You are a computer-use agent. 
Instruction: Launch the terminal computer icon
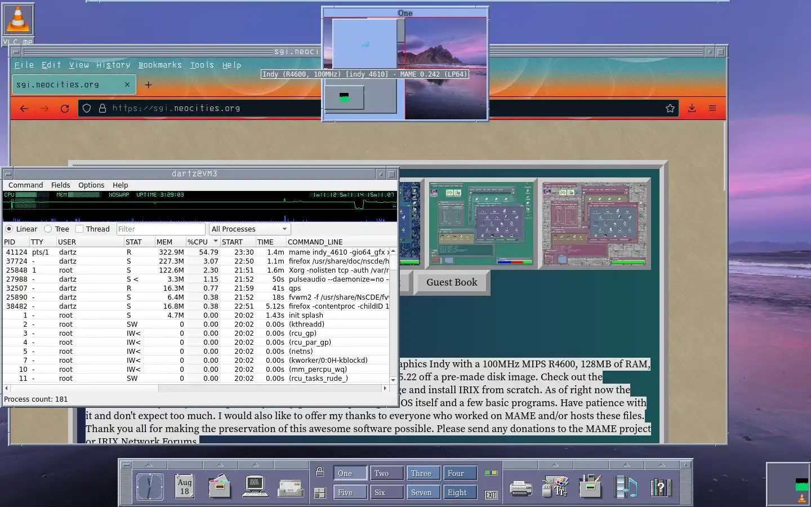(255, 486)
